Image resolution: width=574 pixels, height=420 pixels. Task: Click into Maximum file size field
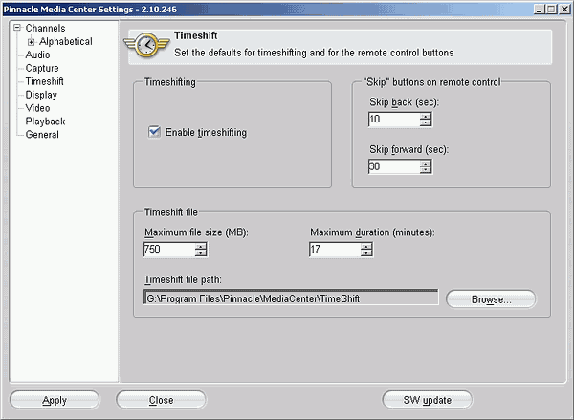point(169,250)
